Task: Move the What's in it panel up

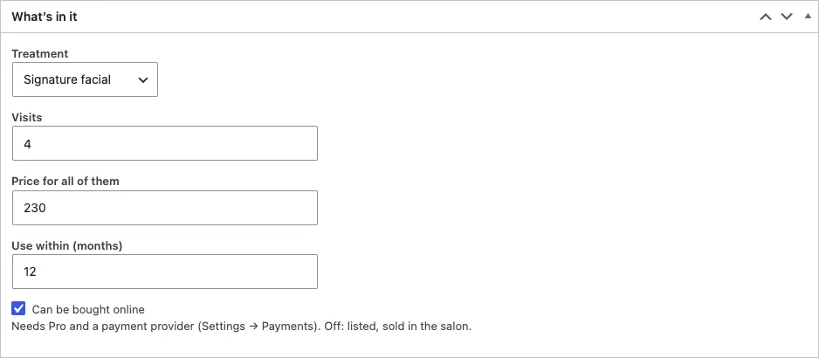Action: coord(765,17)
